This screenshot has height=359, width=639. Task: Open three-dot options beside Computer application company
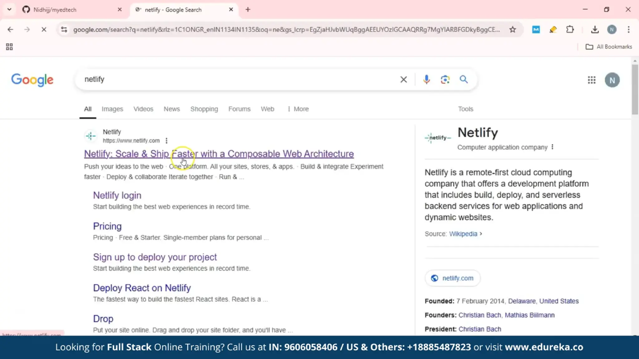point(552,147)
